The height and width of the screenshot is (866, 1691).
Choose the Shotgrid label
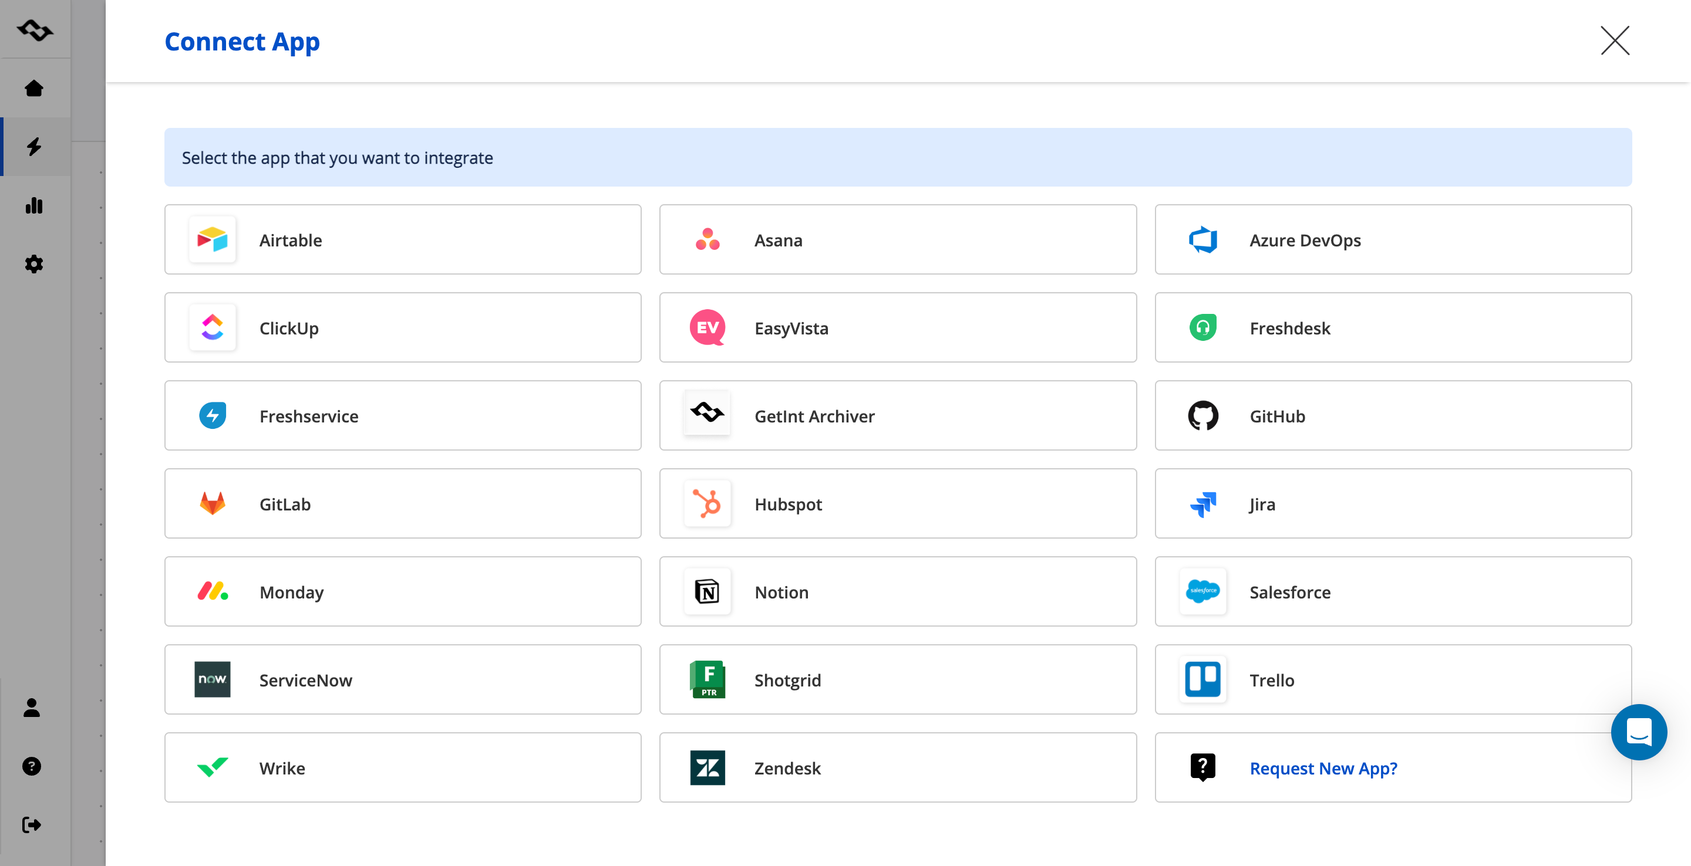pyautogui.click(x=787, y=679)
